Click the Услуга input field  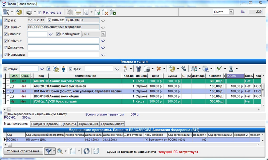(x=29, y=69)
